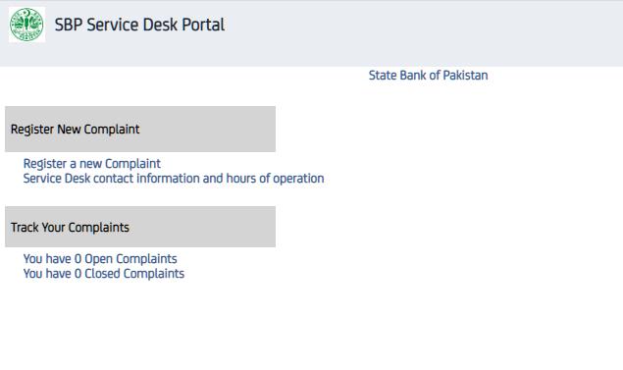Check the service desk hours of operation
The width and height of the screenshot is (623, 370).
click(x=174, y=179)
